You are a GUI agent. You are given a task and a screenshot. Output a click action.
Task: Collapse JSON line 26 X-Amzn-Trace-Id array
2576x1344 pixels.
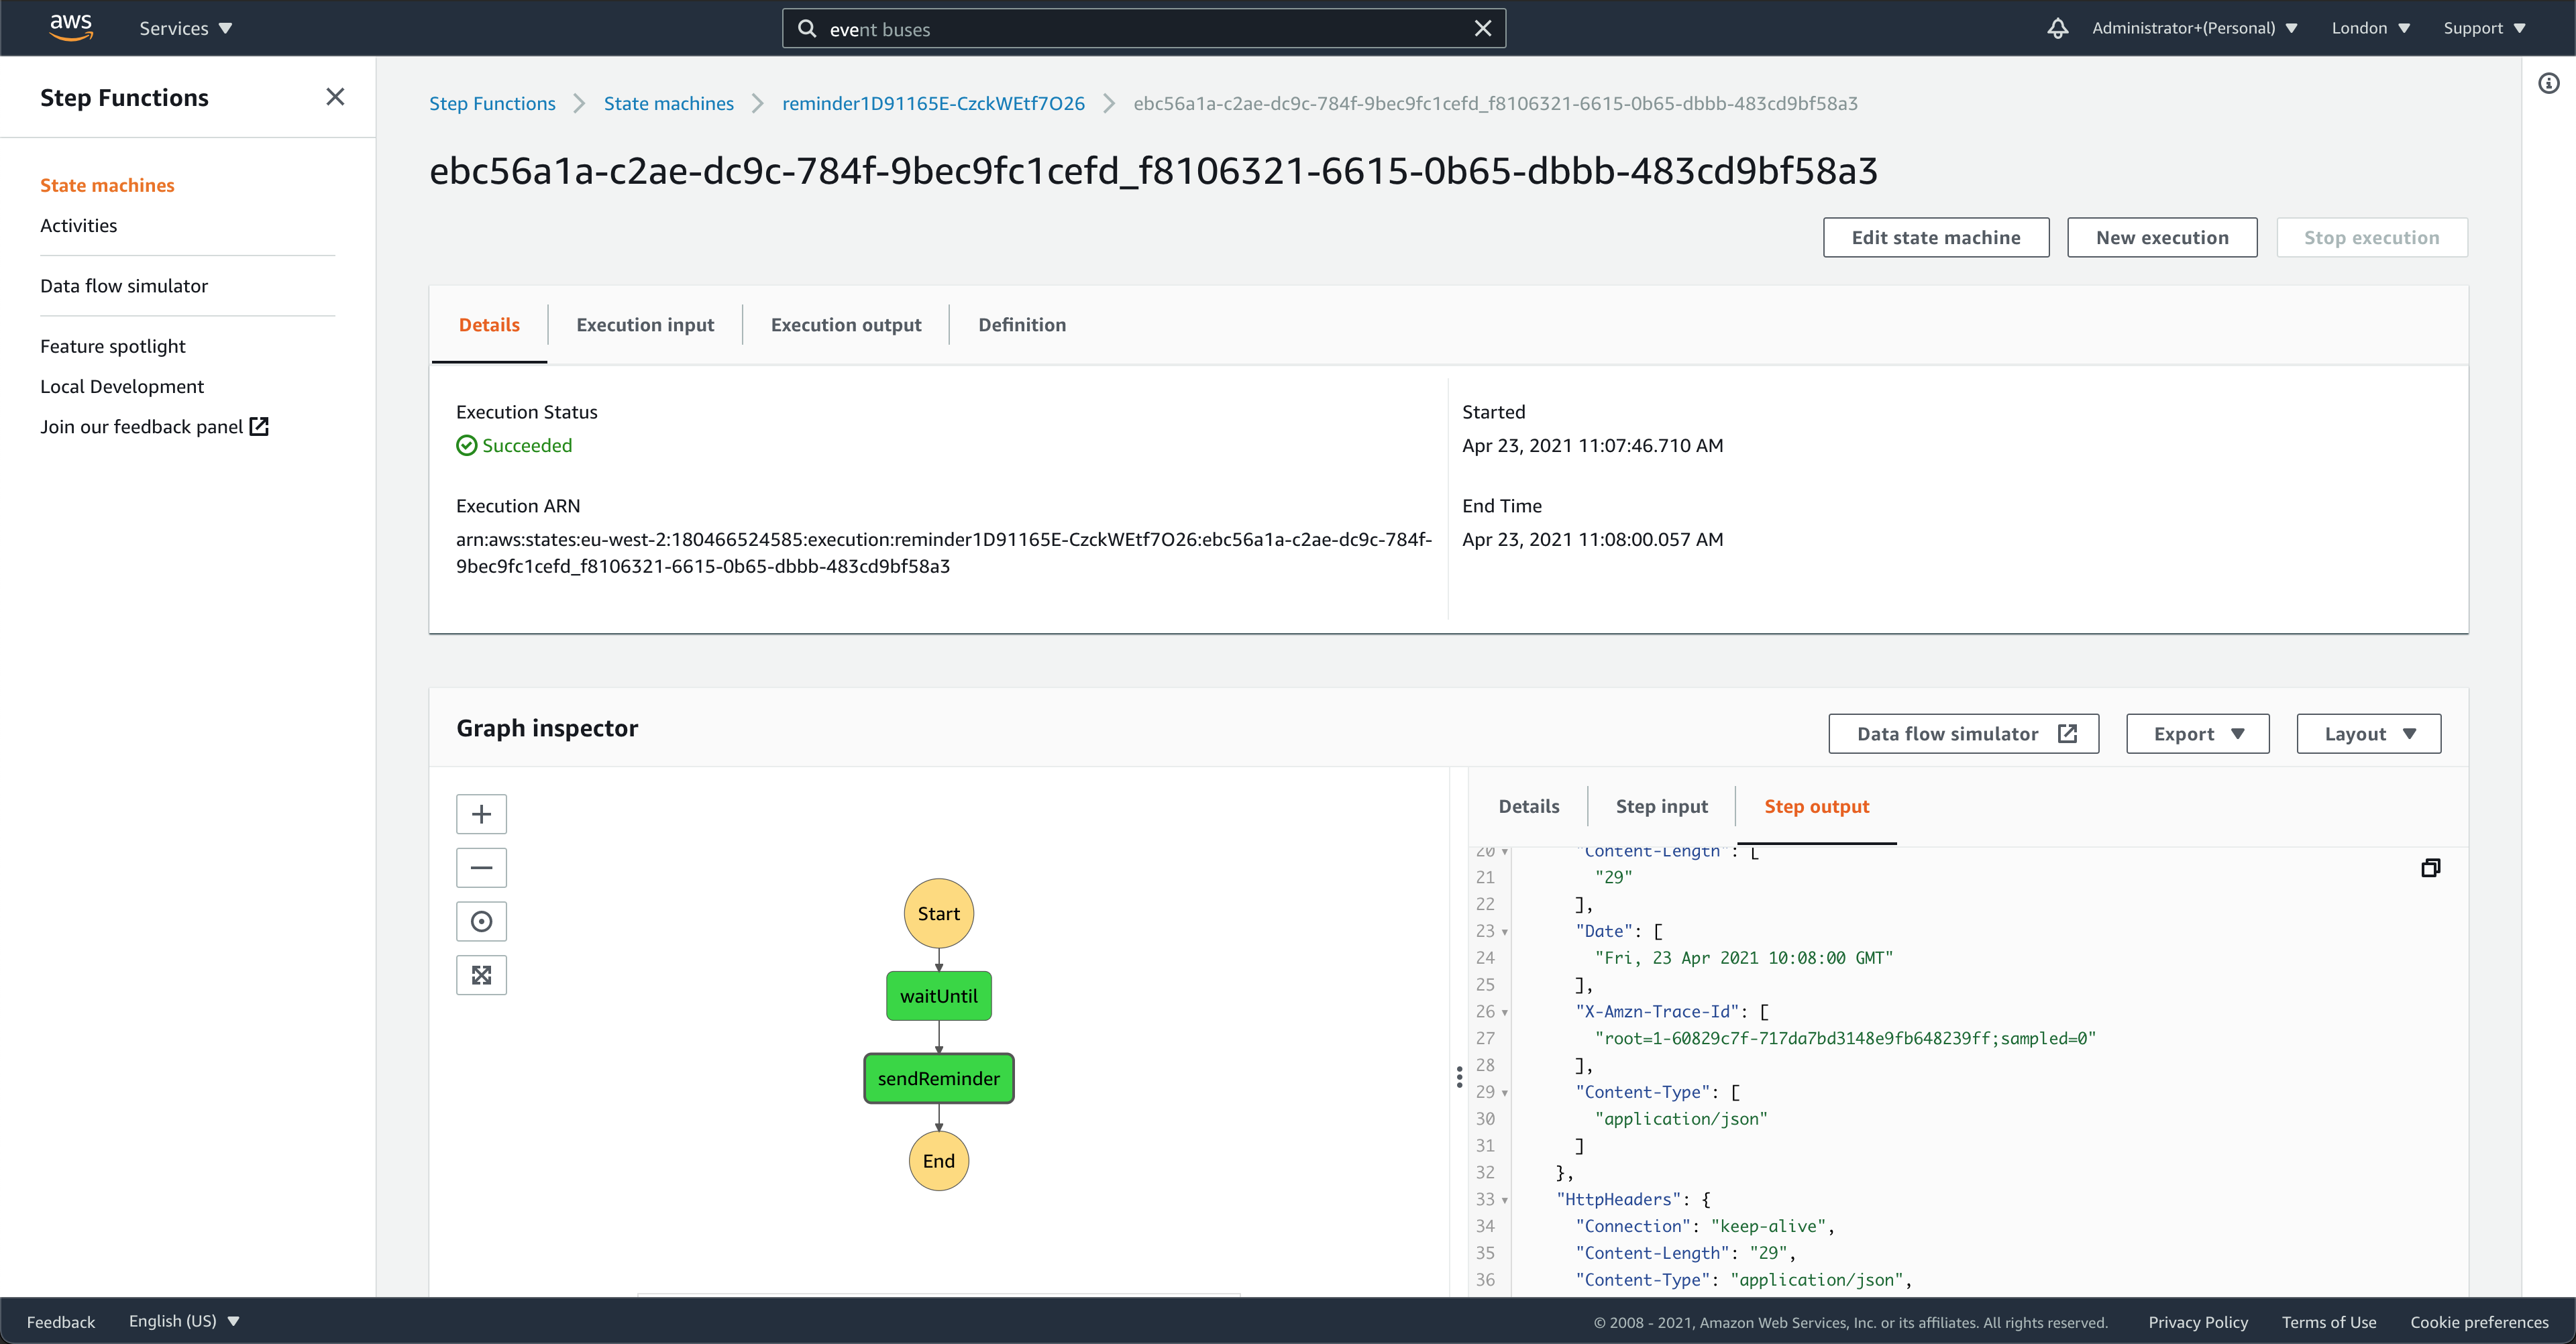tap(1504, 1013)
